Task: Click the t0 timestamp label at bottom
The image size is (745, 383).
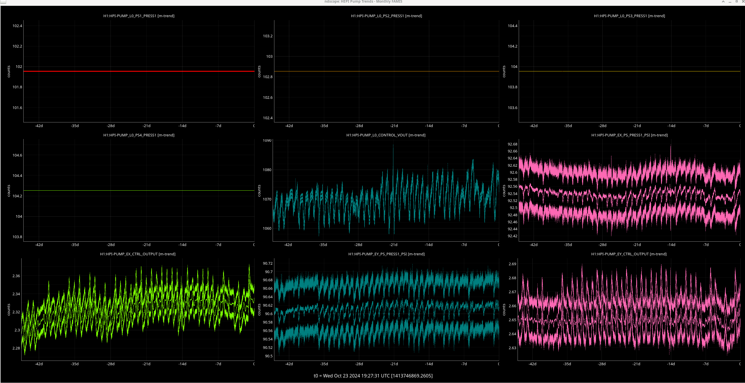Action: pyautogui.click(x=373, y=376)
